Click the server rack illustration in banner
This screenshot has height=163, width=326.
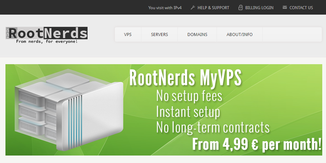pyautogui.click(x=69, y=110)
